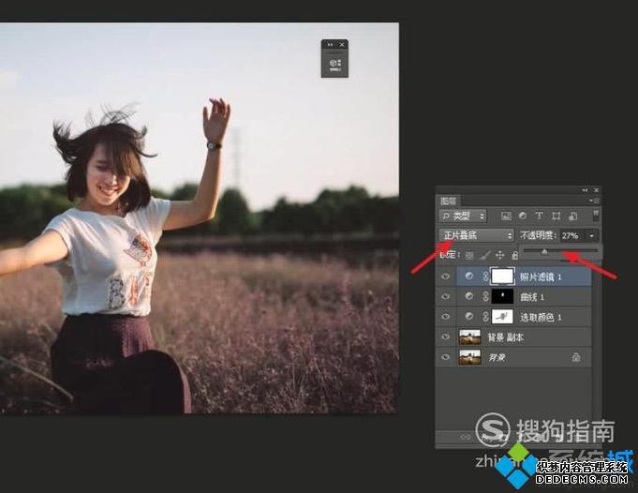This screenshot has width=638, height=493.
Task: Expand the opacity dropdown arrow
Action: [x=591, y=235]
